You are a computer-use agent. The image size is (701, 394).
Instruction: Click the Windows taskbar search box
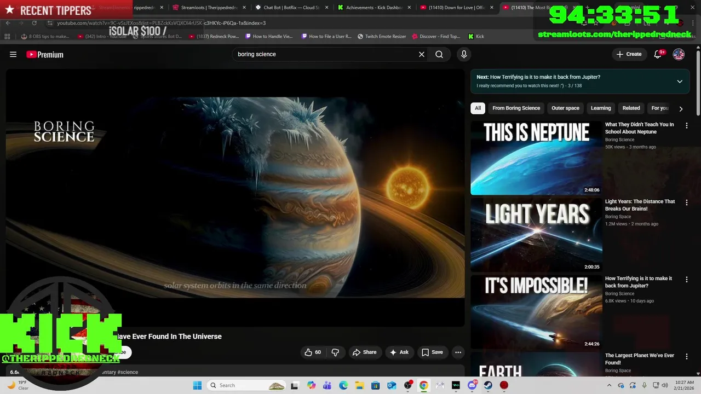point(246,385)
